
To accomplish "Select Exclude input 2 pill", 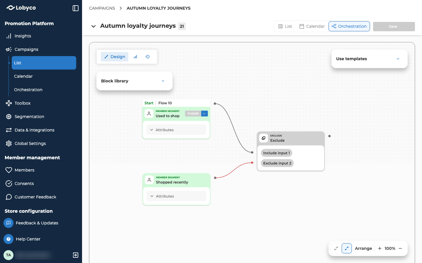I will point(277,163).
